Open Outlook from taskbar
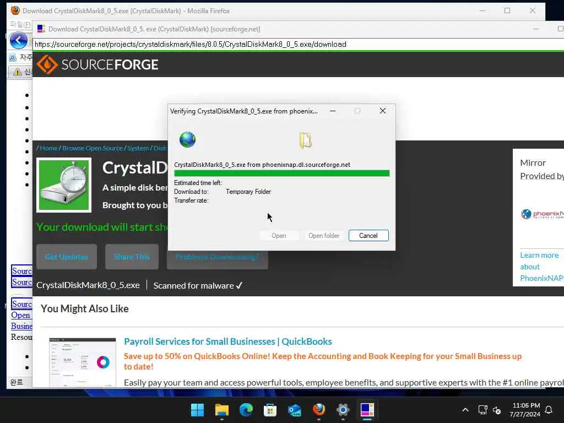The width and height of the screenshot is (564, 423). point(295,410)
